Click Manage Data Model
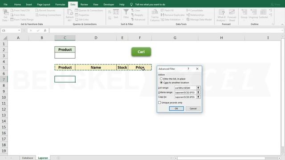The width and height of the screenshot is (285, 160). point(199,20)
